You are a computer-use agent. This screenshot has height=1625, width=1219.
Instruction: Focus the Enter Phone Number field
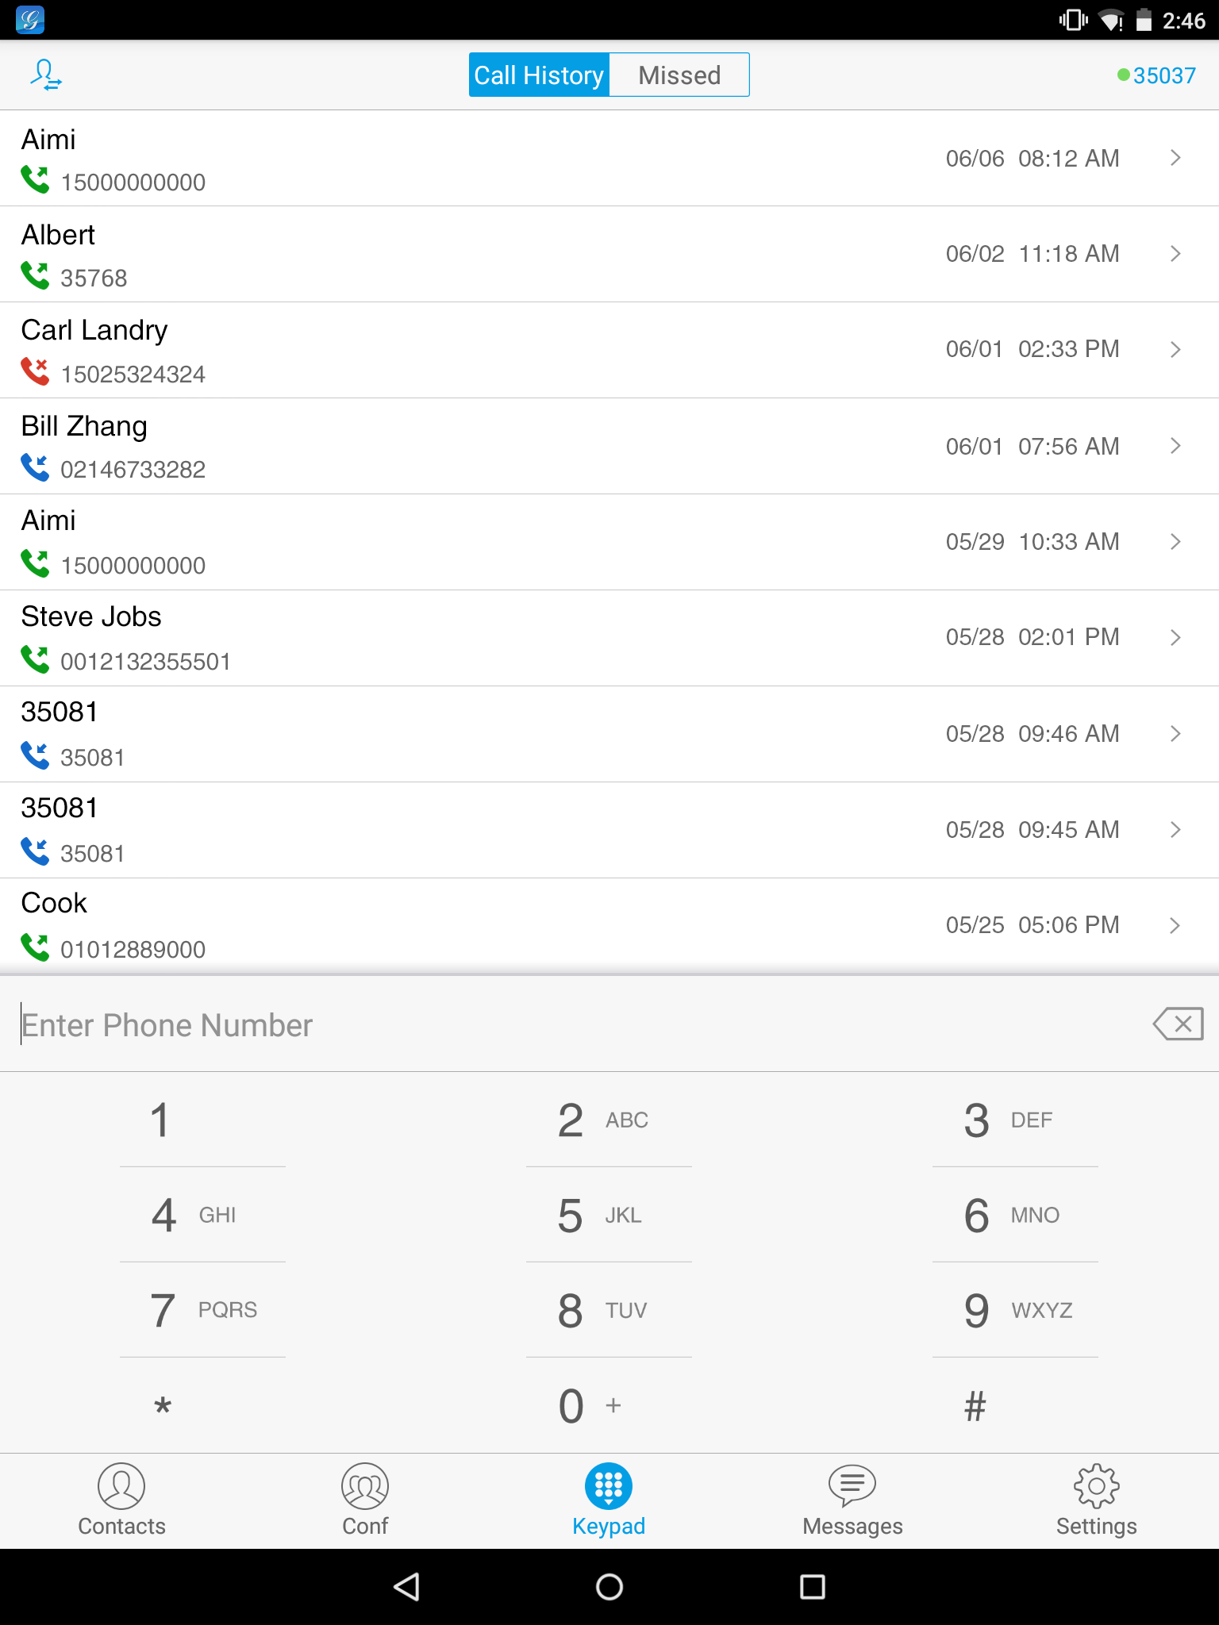(571, 1024)
